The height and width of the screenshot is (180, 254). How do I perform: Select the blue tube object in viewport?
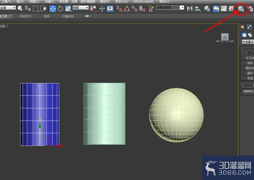(x=40, y=114)
